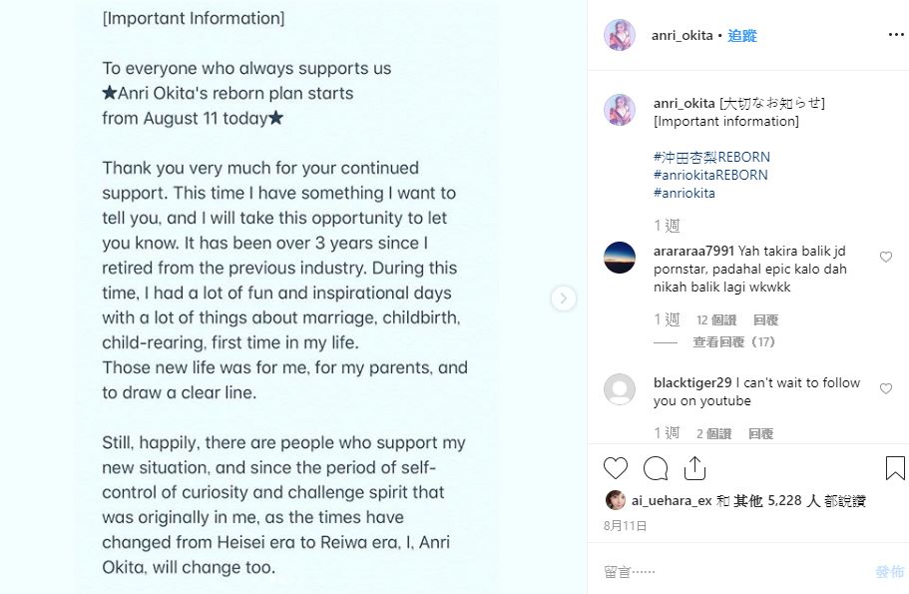The width and height of the screenshot is (909, 594).
Task: Open the #anriokita hashtag
Action: [684, 193]
